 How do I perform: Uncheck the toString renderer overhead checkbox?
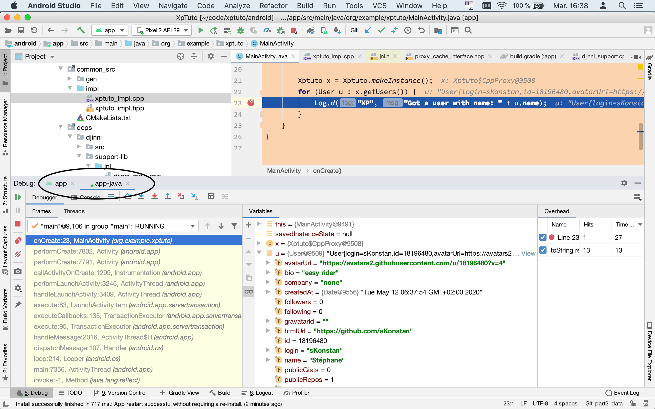click(x=543, y=250)
